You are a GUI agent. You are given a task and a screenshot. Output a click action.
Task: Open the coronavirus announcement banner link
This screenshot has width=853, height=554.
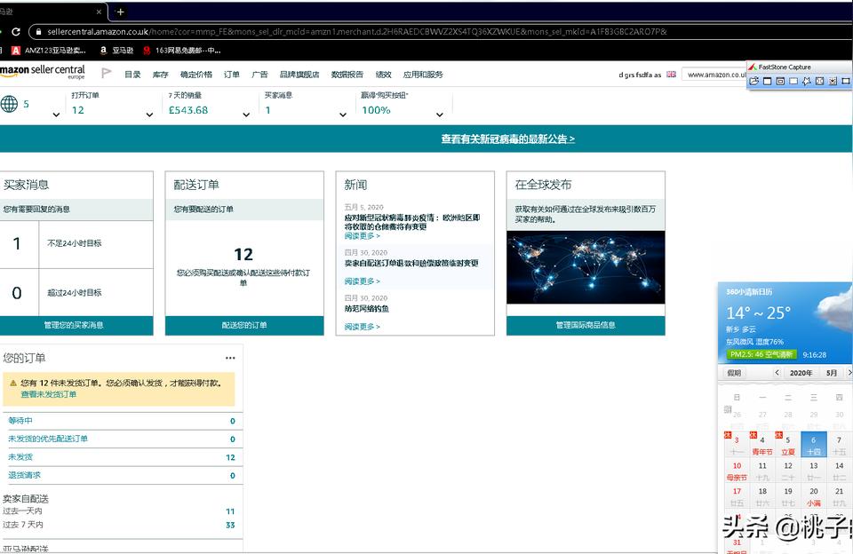507,139
